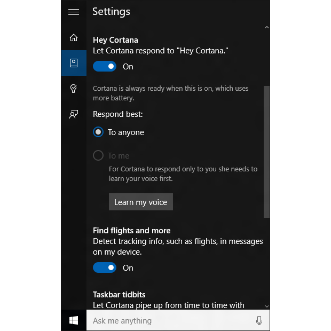This screenshot has height=331, width=331.
Task: Open the Feedback icon in sidebar
Action: [74, 114]
